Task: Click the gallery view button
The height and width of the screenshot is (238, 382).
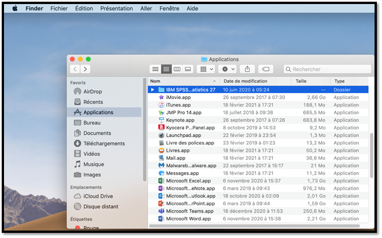Action: (x=188, y=69)
